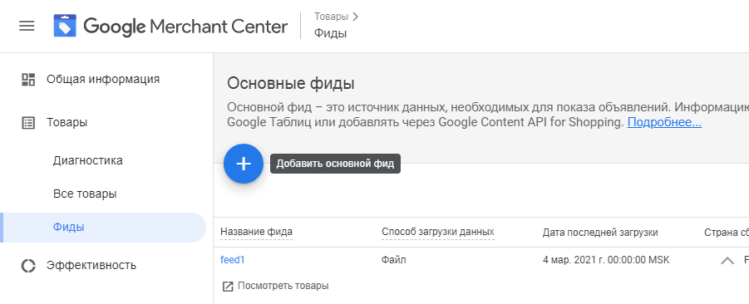This screenshot has width=749, height=304.
Task: Open the Товары sidebar section
Action: tap(67, 123)
